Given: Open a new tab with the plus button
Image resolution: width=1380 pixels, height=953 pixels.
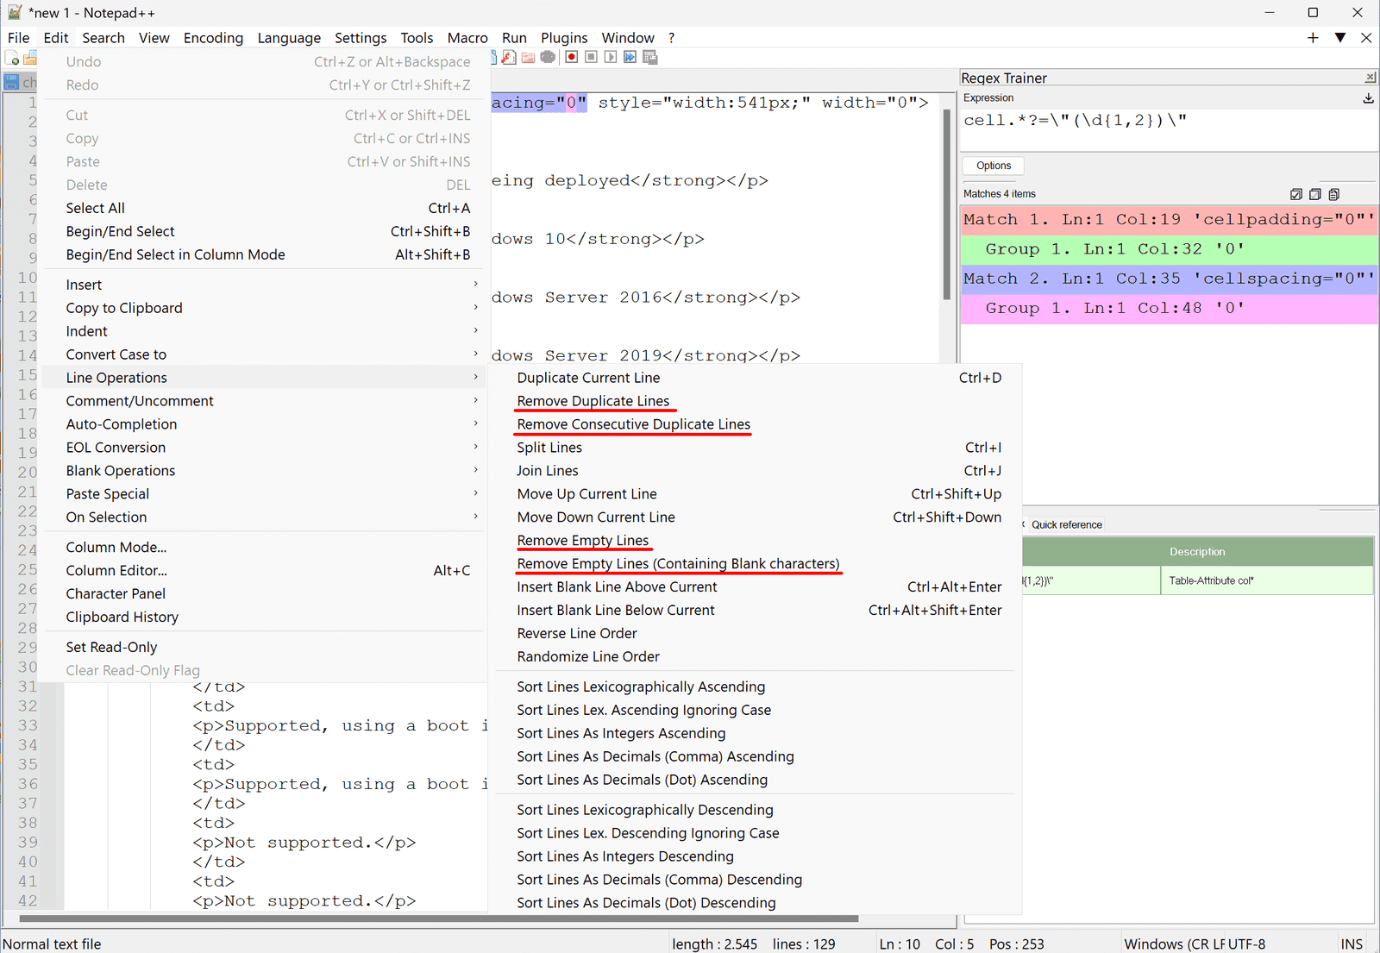Looking at the screenshot, I should [1312, 37].
